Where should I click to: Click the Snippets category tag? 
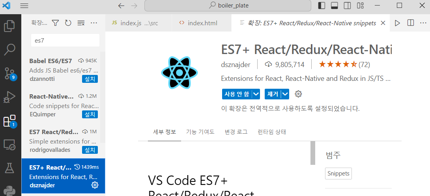pos(338,174)
